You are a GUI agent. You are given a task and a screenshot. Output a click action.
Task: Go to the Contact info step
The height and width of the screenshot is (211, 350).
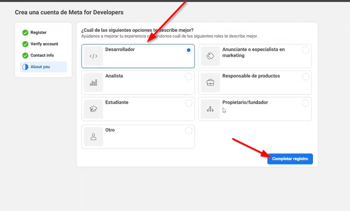[42, 55]
